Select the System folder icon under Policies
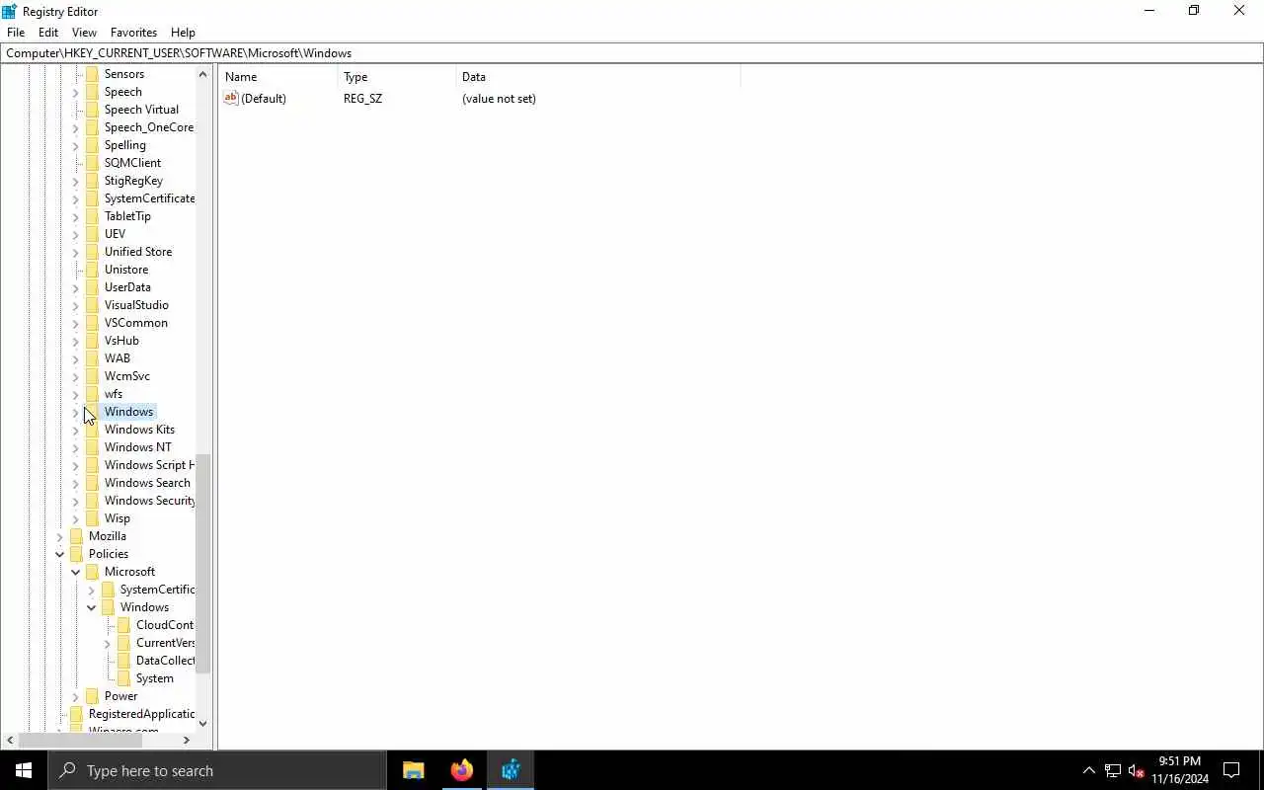 tap(124, 678)
